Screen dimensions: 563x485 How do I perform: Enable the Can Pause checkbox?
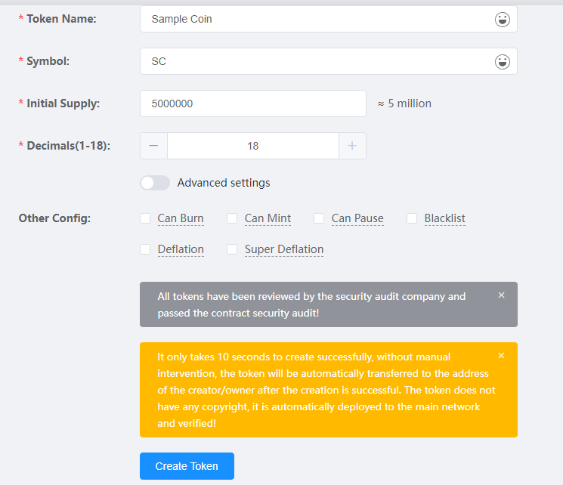click(x=319, y=218)
